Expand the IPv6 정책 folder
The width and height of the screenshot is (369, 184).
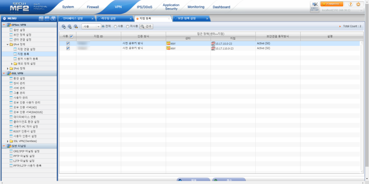(x=8, y=68)
